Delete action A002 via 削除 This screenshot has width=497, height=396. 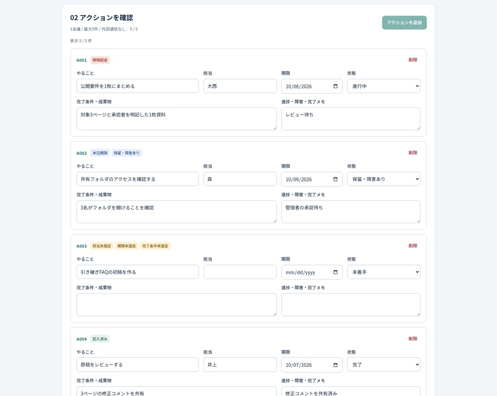pos(413,153)
